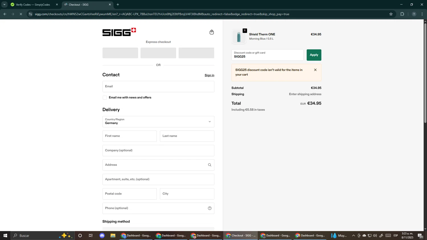Focus the Company (optional) field
This screenshot has width=427, height=240.
click(158, 150)
